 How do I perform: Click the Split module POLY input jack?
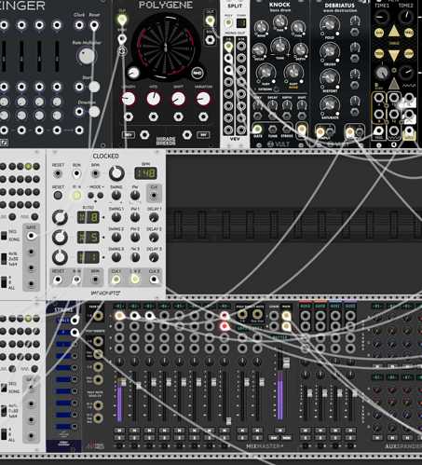pyautogui.click(x=228, y=22)
